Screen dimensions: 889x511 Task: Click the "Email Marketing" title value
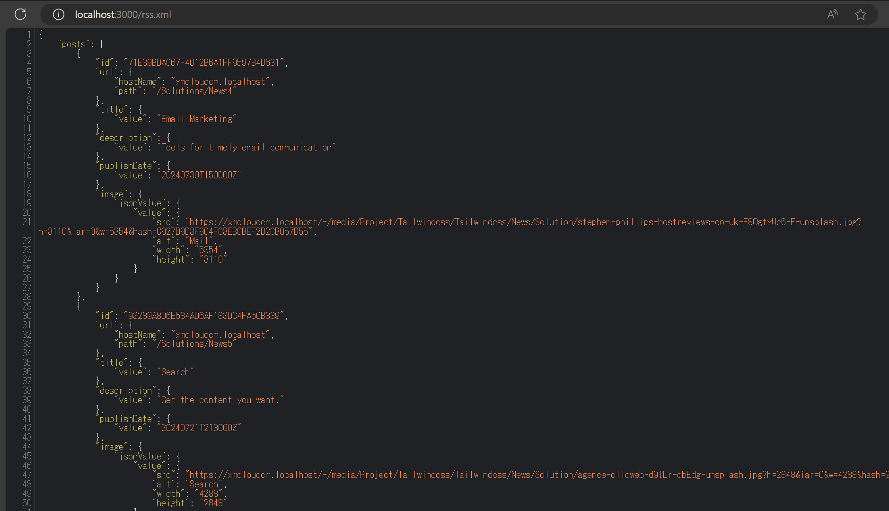pyautogui.click(x=197, y=119)
